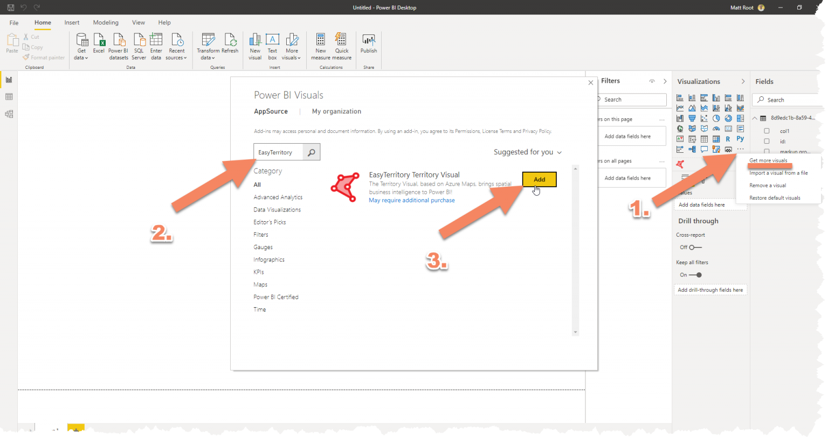Switch to the Modeling ribbon tab
The height and width of the screenshot is (438, 828).
click(x=106, y=22)
